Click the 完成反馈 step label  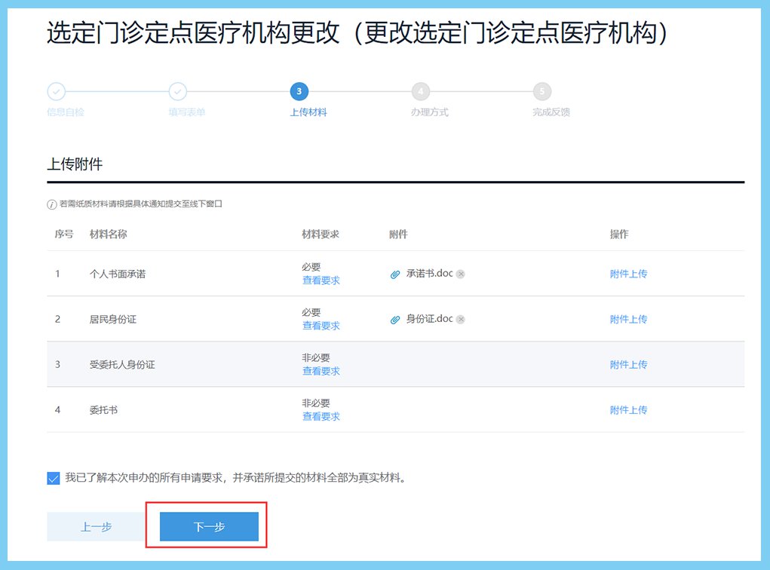551,112
